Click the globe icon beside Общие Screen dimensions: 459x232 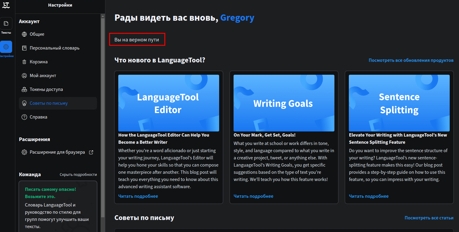click(x=24, y=34)
